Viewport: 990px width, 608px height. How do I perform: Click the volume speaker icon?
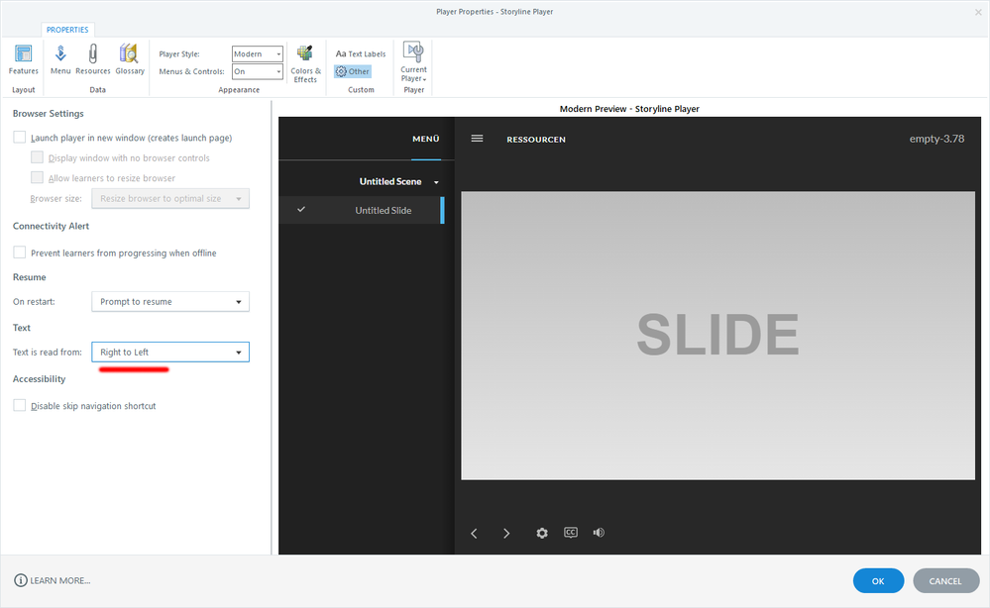[x=599, y=533]
